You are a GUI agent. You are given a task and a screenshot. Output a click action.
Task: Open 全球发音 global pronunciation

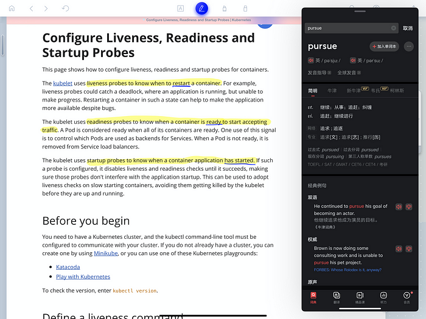pyautogui.click(x=349, y=73)
